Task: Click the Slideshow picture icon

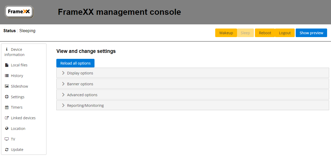Action: [x=7, y=86]
